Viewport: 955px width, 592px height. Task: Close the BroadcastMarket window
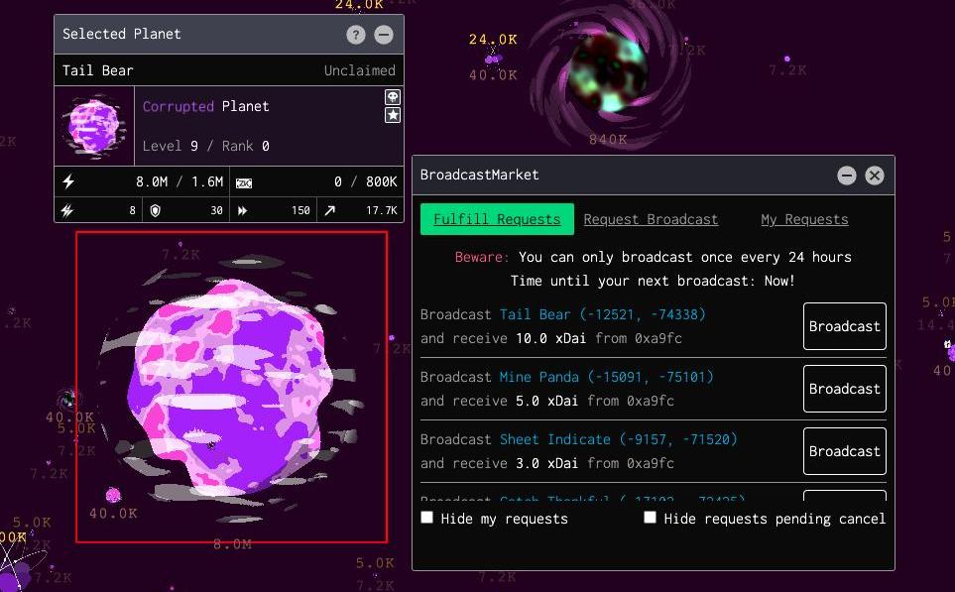click(x=874, y=176)
